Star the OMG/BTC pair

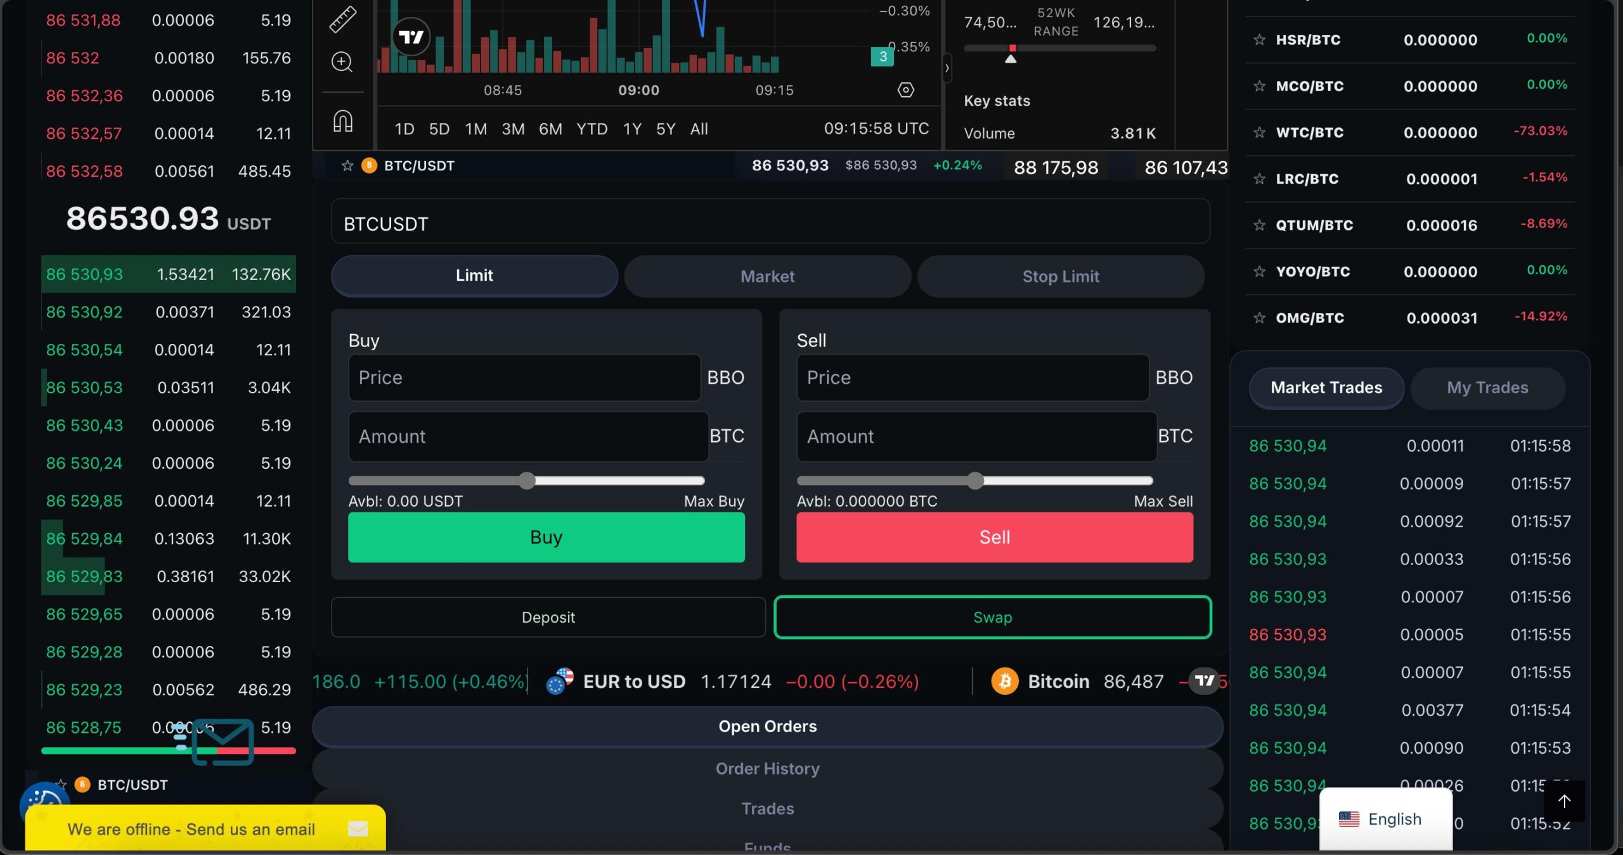click(1259, 318)
